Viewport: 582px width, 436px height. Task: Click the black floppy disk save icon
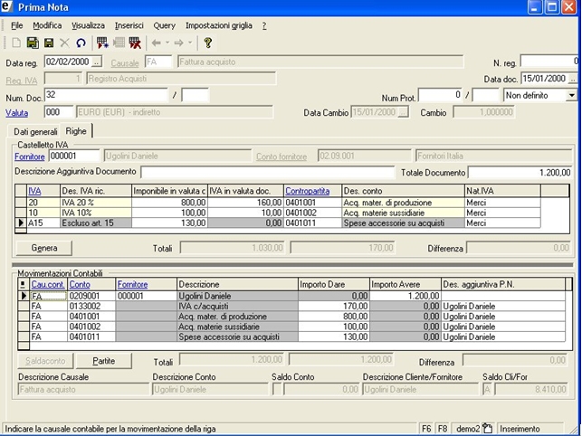tap(49, 43)
